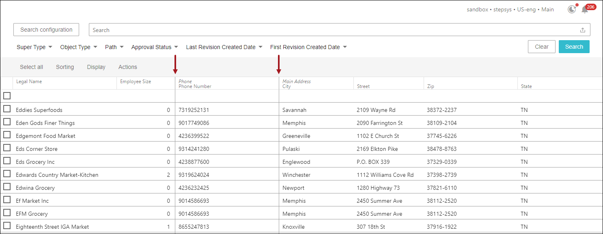
Task: Click the Legal Name column header
Action: pyautogui.click(x=29, y=82)
